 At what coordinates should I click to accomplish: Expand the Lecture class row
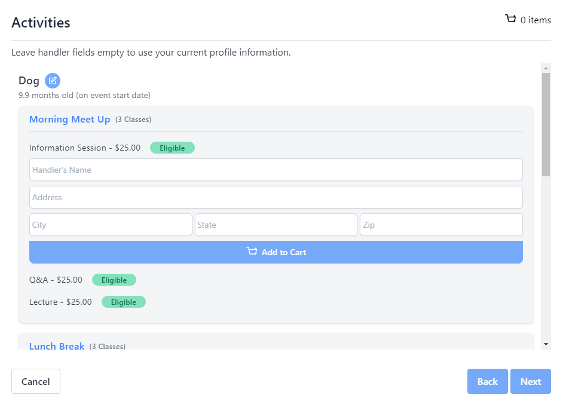[x=60, y=302]
